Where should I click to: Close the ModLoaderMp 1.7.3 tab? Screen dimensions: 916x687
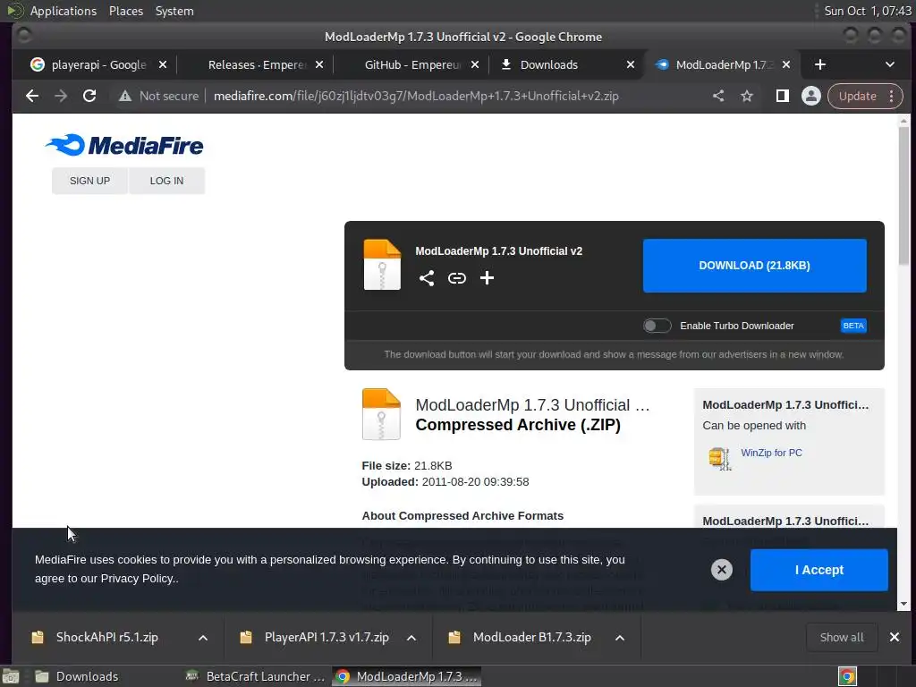pos(786,64)
